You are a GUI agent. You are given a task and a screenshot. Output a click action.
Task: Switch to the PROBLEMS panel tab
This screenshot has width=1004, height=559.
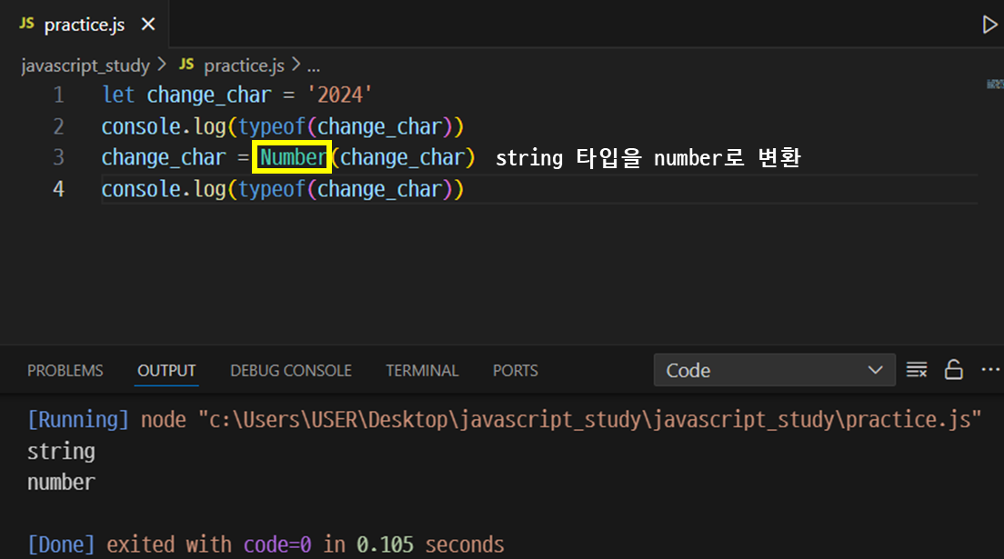[65, 371]
